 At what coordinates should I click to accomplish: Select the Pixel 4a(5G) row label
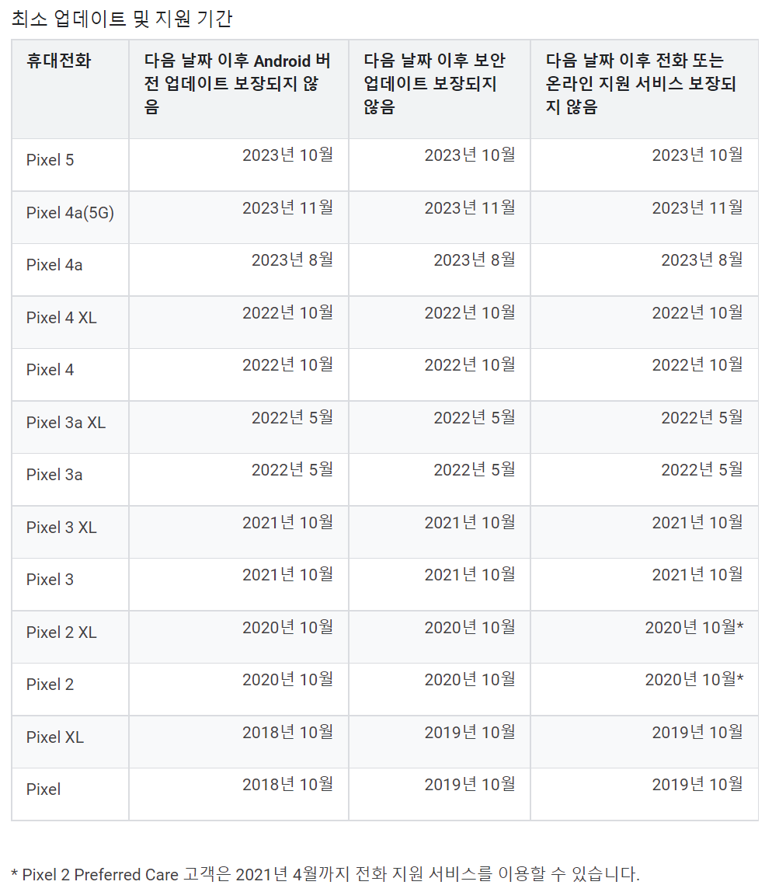(x=70, y=213)
